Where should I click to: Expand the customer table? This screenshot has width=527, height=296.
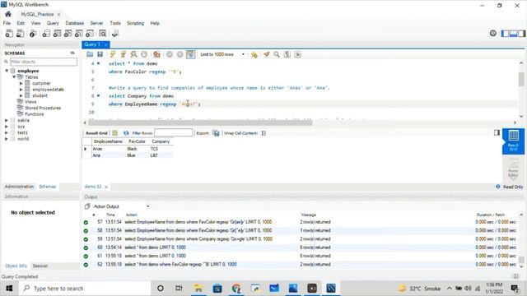21,83
